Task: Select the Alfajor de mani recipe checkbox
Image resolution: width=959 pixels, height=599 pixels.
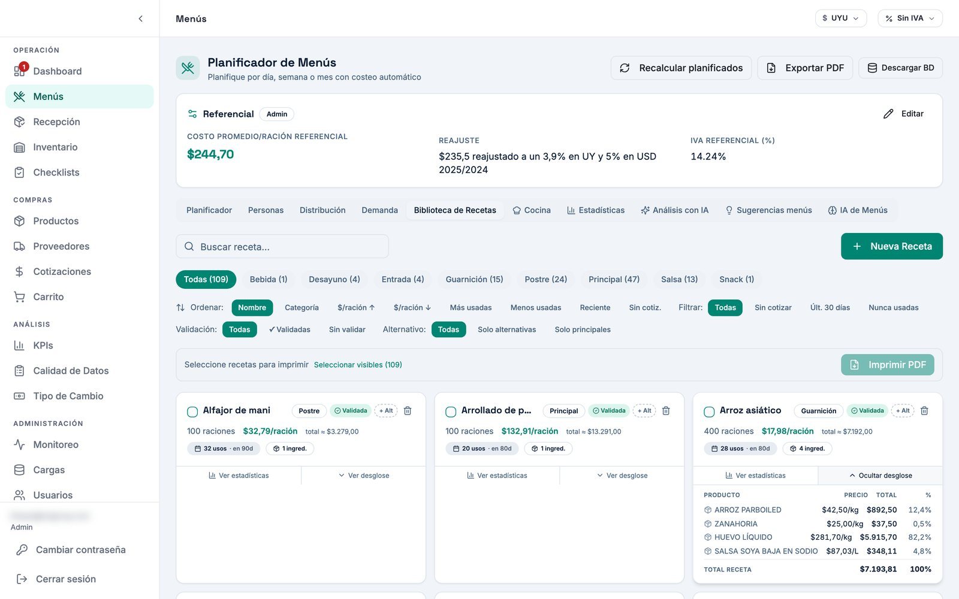Action: 192,412
